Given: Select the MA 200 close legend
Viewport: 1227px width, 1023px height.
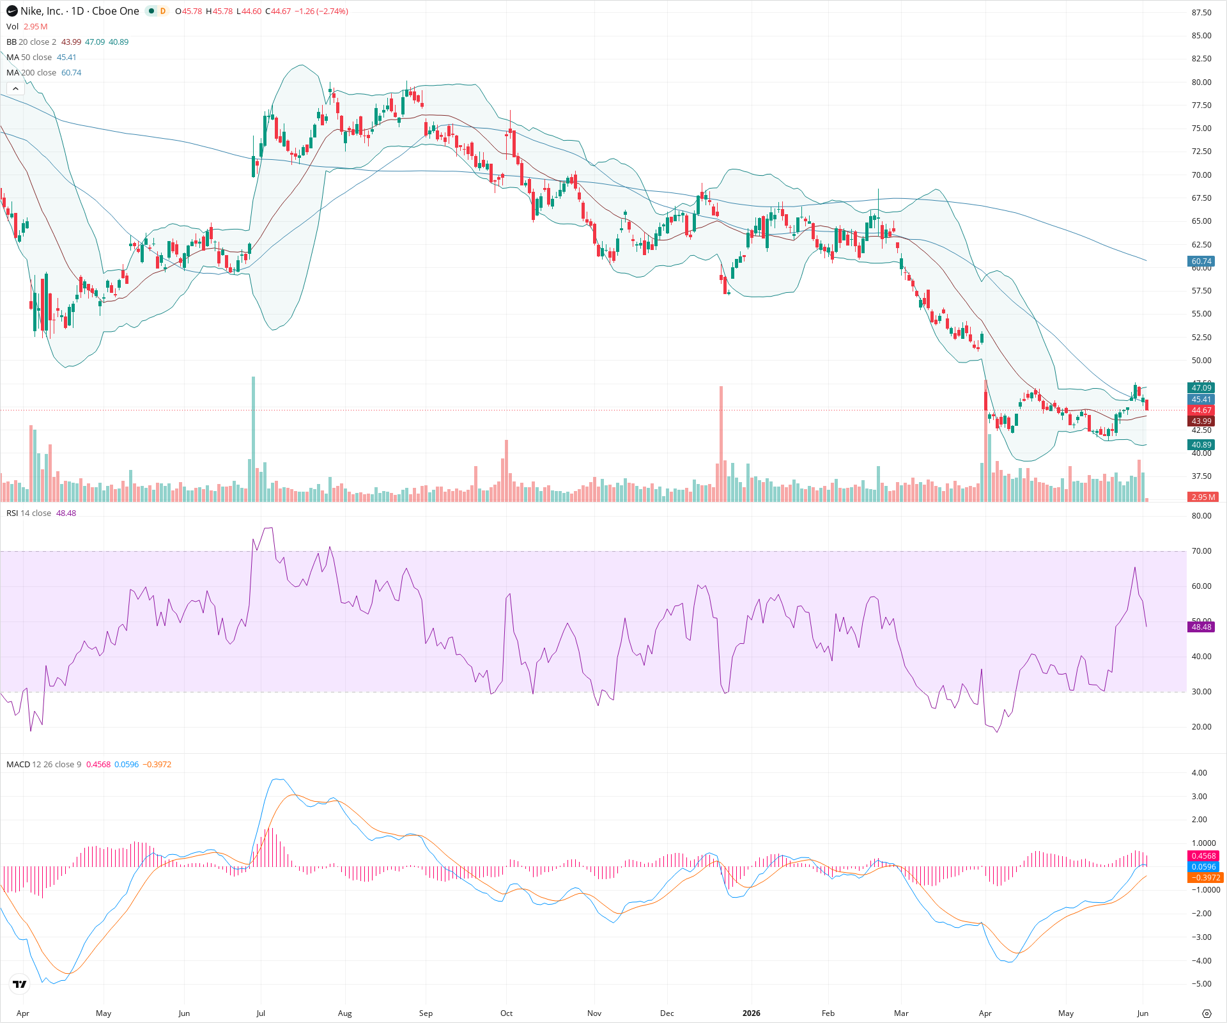Looking at the screenshot, I should coord(31,72).
